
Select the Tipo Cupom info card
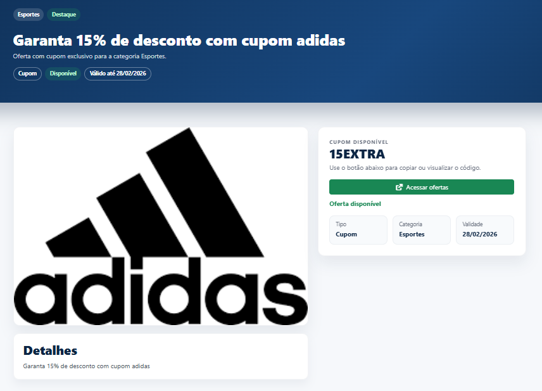(358, 230)
